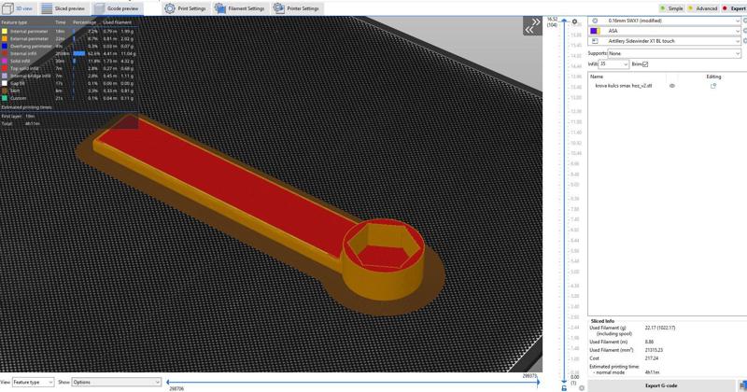Image resolution: width=747 pixels, height=392 pixels.
Task: Select the Gcode preview tab
Action: (117, 8)
